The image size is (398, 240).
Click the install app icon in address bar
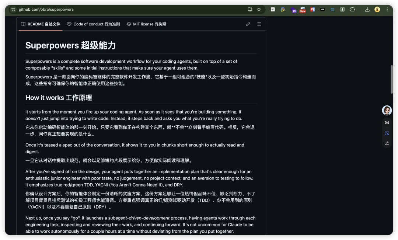(x=250, y=9)
